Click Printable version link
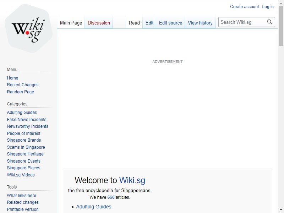Viewport: 284px width, 213px height. [23, 209]
